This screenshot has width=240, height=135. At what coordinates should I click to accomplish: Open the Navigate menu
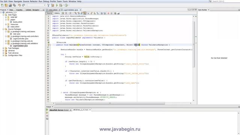click(x=18, y=1)
